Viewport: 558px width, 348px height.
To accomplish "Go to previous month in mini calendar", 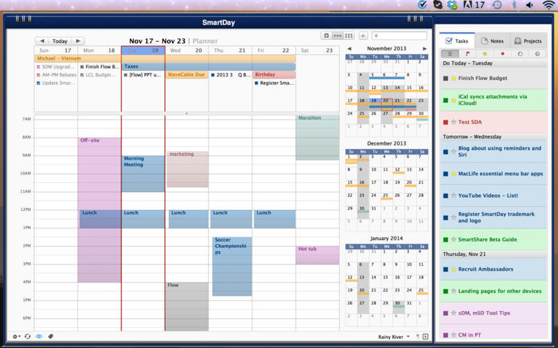I will click(349, 49).
